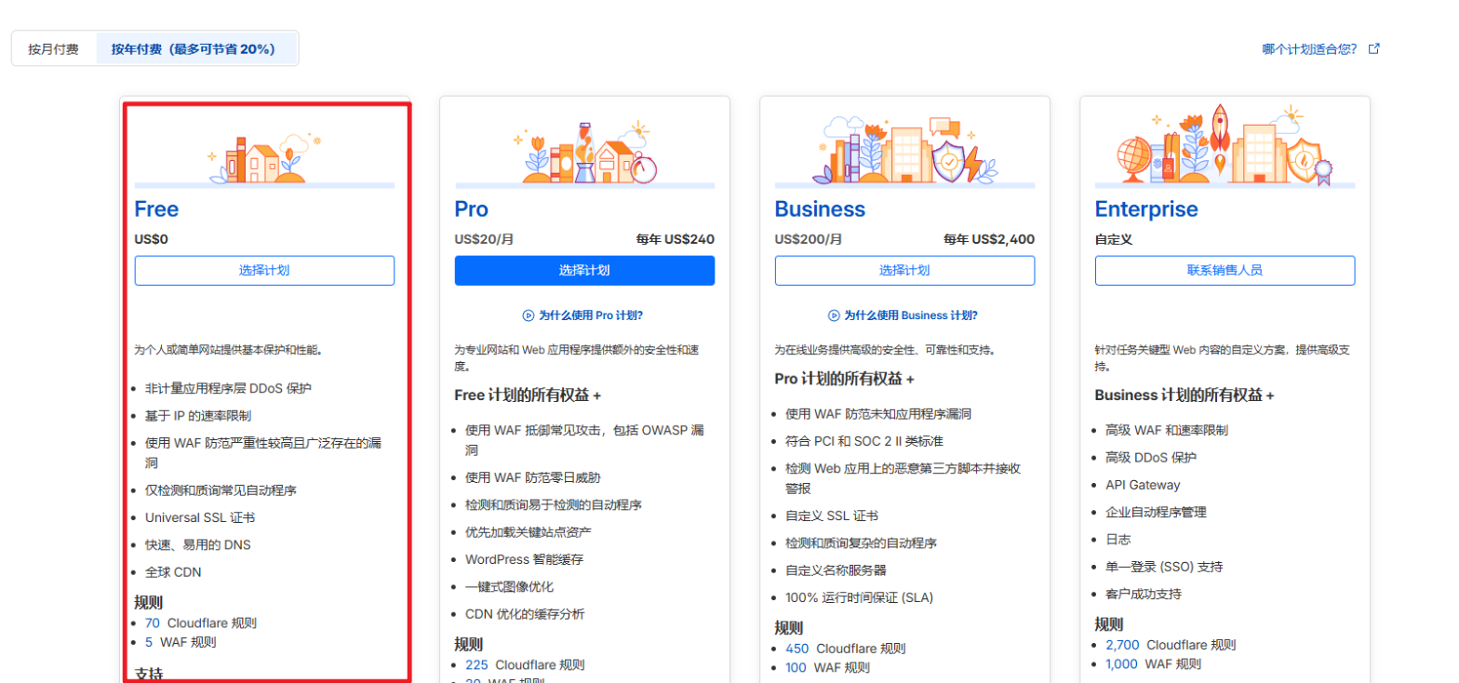Screen dimensions: 1459x683
Task: Click the text 自定义 SSL 证书
Action: coord(832,516)
